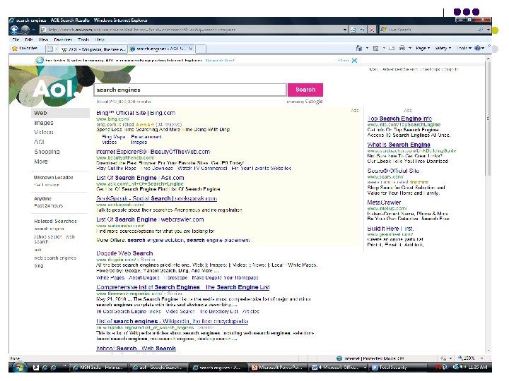This screenshot has width=509, height=381.
Task: Click the Favorites star button
Action: (25, 48)
